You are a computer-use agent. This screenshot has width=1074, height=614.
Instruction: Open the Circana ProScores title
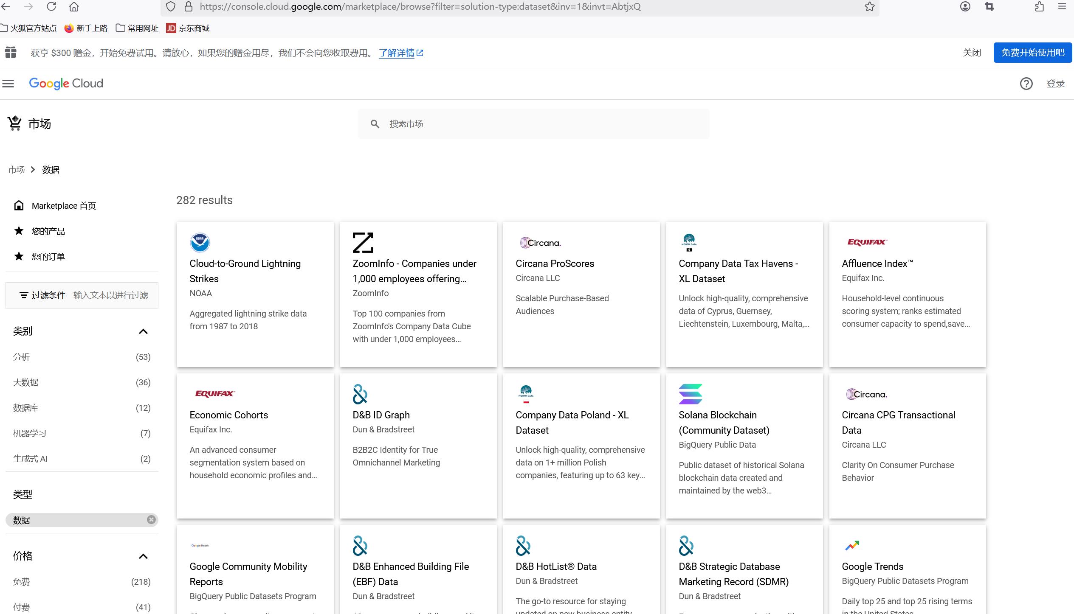555,264
